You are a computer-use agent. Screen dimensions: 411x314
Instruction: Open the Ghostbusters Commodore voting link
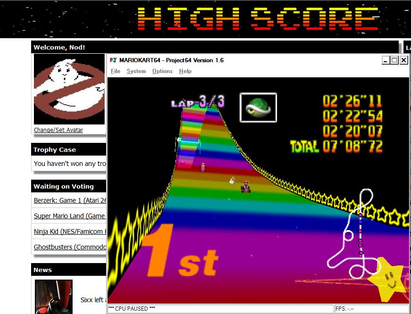coord(70,247)
